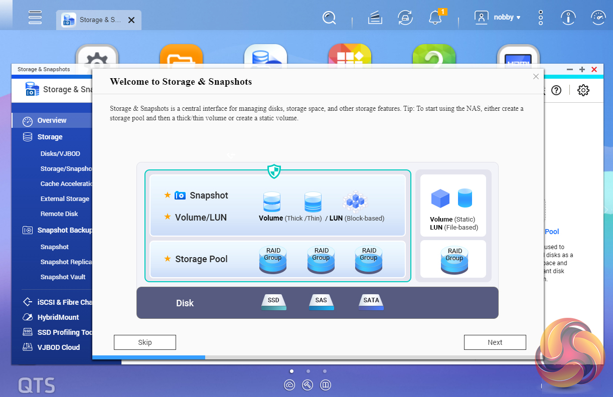The width and height of the screenshot is (613, 397).
Task: Open Snapshot item under Snapshot Backup
Action: (55, 247)
